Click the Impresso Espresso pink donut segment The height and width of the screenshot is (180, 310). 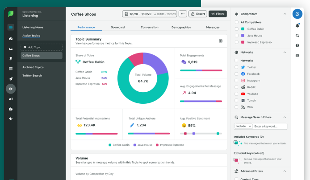pos(137,59)
